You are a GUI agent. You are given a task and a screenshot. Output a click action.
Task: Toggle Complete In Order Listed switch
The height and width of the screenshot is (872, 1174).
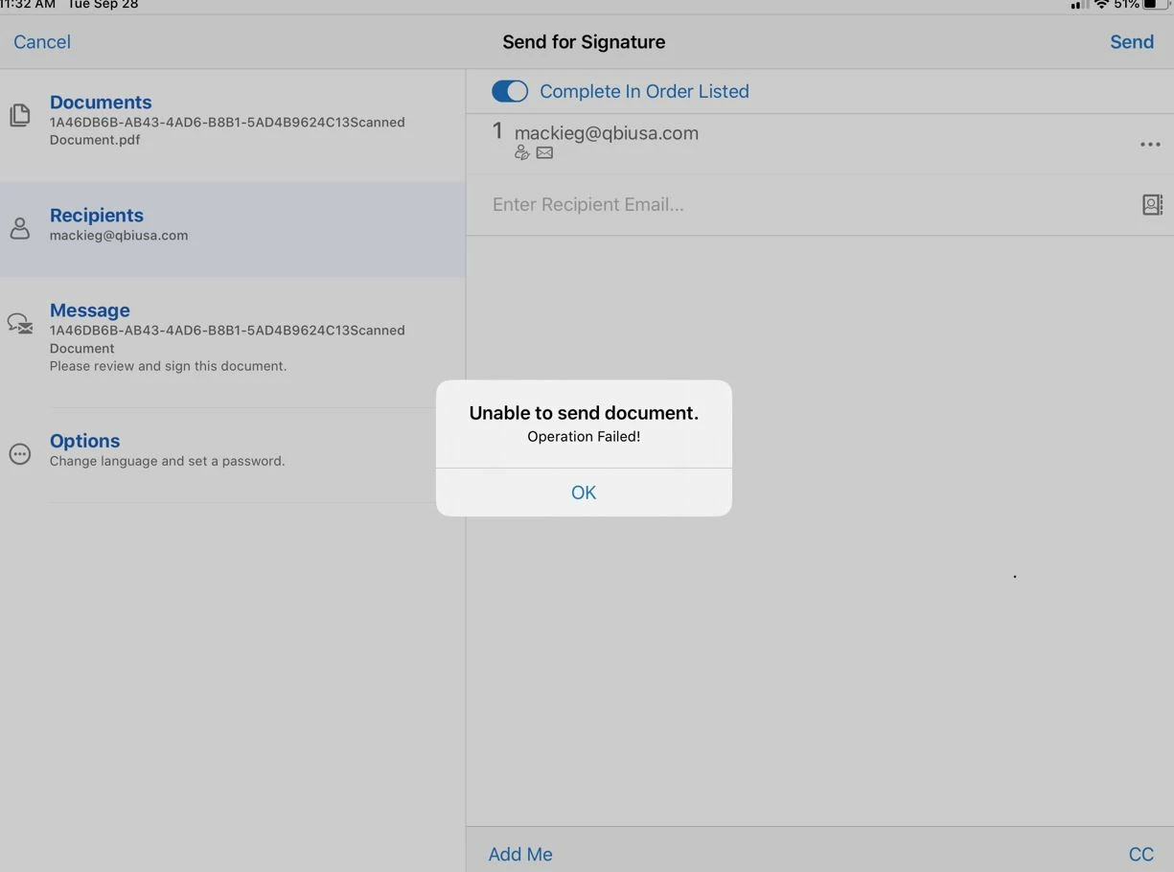[510, 91]
